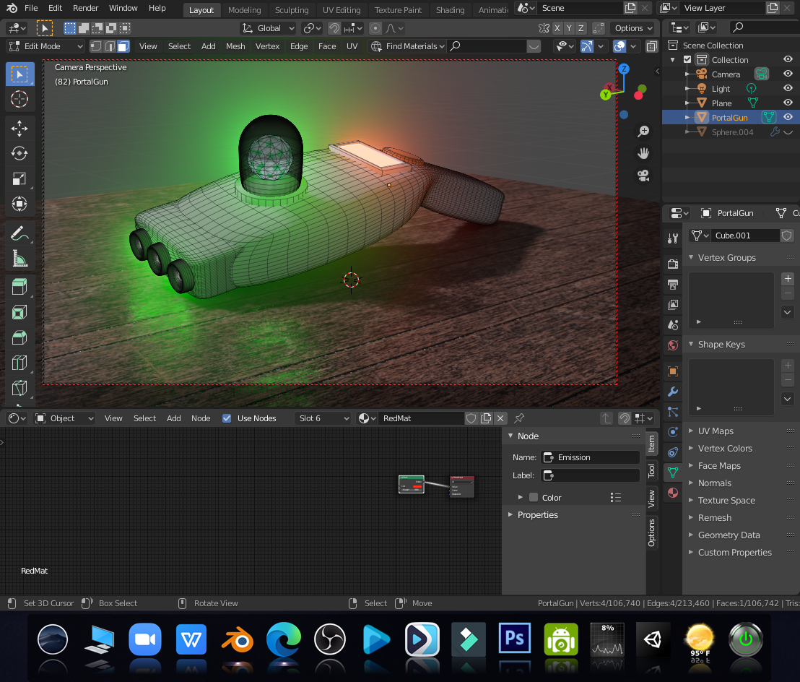
Task: Click the Slot 6 material slot selector
Action: coord(322,418)
